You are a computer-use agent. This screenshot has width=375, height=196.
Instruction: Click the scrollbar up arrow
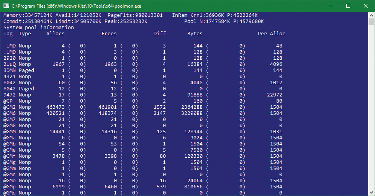[372, 15]
